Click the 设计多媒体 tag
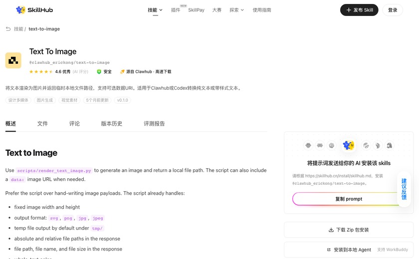The image size is (419, 259). point(18,100)
